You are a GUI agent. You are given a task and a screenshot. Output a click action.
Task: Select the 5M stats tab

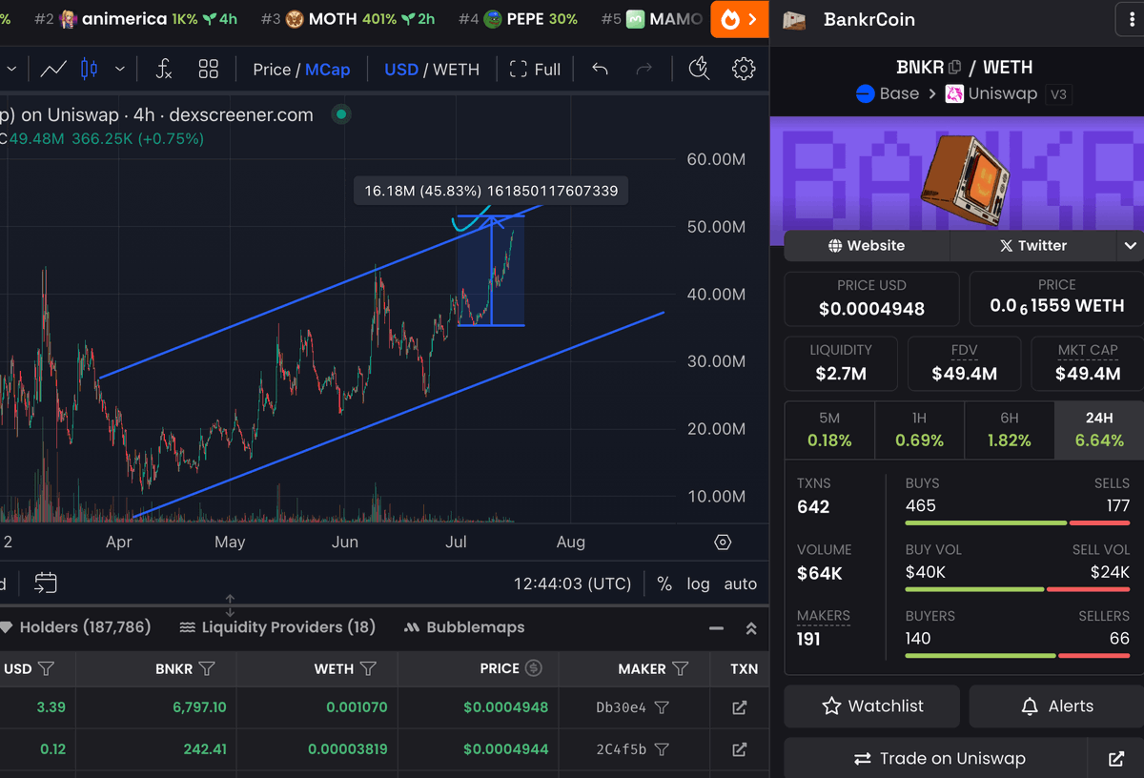pos(829,429)
